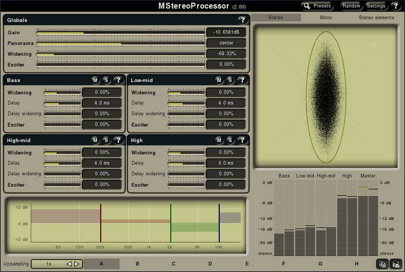Mute the Bass band with M button
Viewport: 405px width, 272px height.
point(95,80)
